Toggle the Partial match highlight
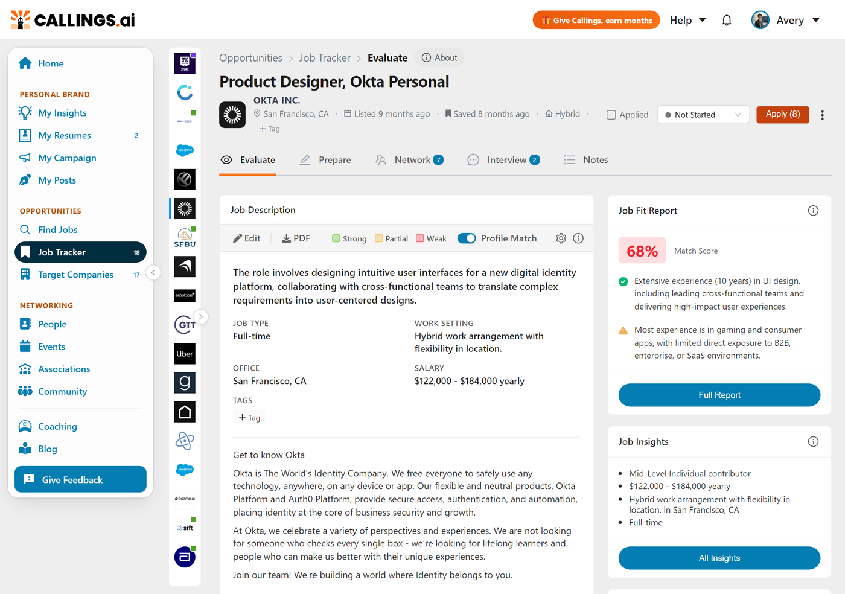This screenshot has width=845, height=594. (x=392, y=238)
